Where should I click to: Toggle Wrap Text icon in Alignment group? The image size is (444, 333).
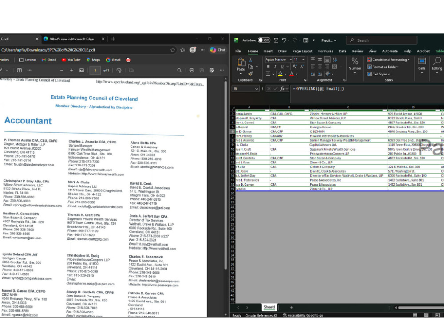[x=335, y=59]
